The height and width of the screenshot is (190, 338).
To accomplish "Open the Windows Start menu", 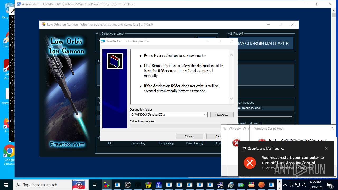I will (x=6, y=185).
